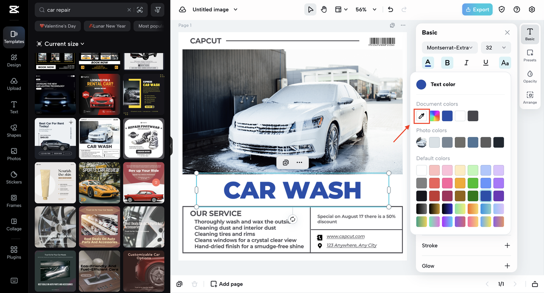The image size is (544, 293).
Task: Click the rotate handle below CAR WASH
Action: coord(292,219)
